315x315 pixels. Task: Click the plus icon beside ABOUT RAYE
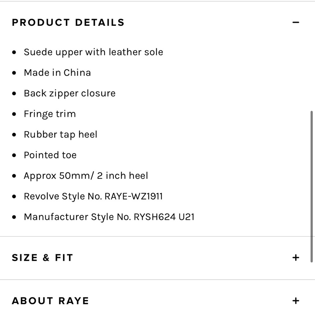tap(295, 301)
